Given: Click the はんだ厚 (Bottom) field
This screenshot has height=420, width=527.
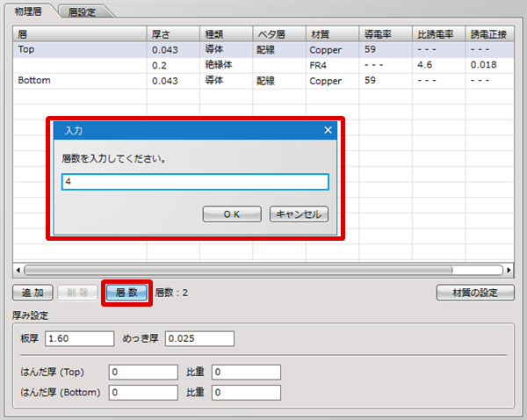Looking at the screenshot, I should pyautogui.click(x=143, y=392).
